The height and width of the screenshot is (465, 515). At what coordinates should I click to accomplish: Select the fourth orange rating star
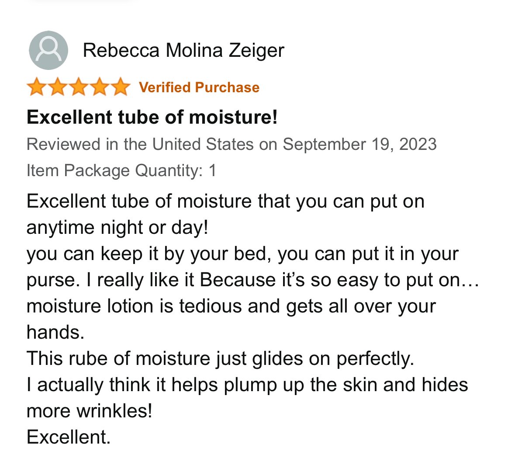pyautogui.click(x=100, y=87)
